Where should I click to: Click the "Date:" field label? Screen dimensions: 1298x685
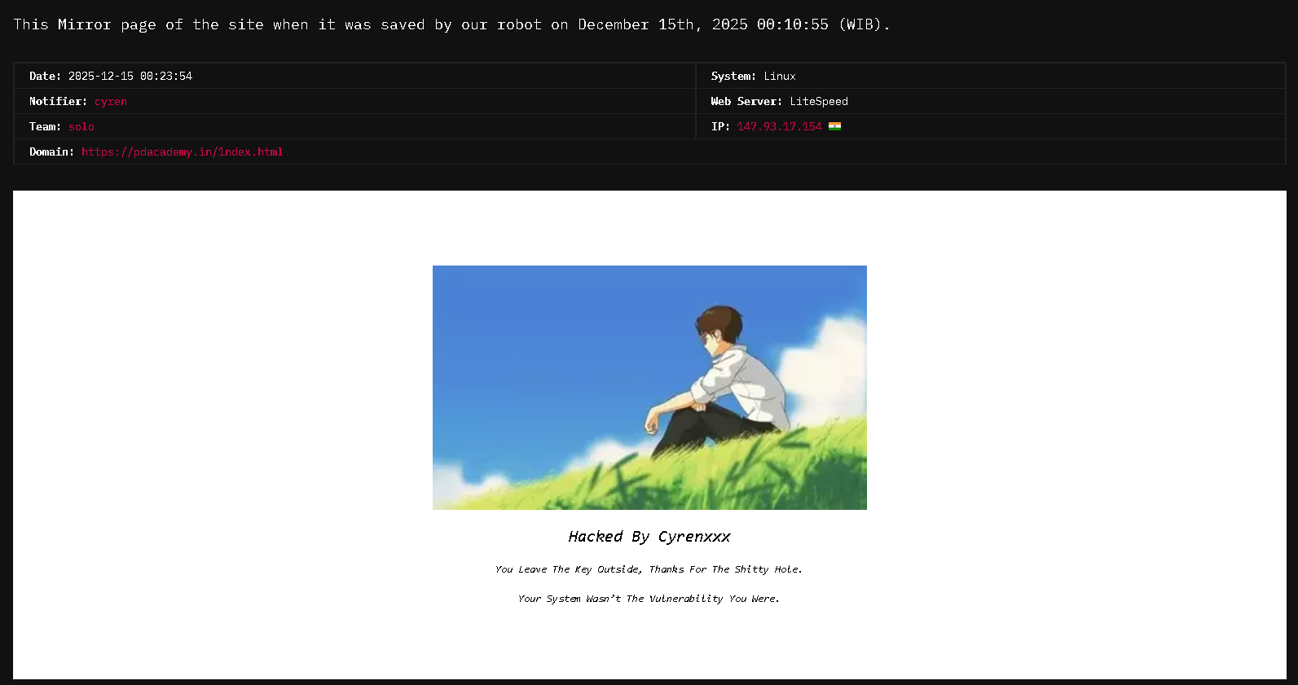[x=45, y=77]
